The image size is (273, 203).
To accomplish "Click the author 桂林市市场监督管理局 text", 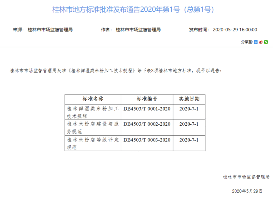I will click(x=138, y=30).
